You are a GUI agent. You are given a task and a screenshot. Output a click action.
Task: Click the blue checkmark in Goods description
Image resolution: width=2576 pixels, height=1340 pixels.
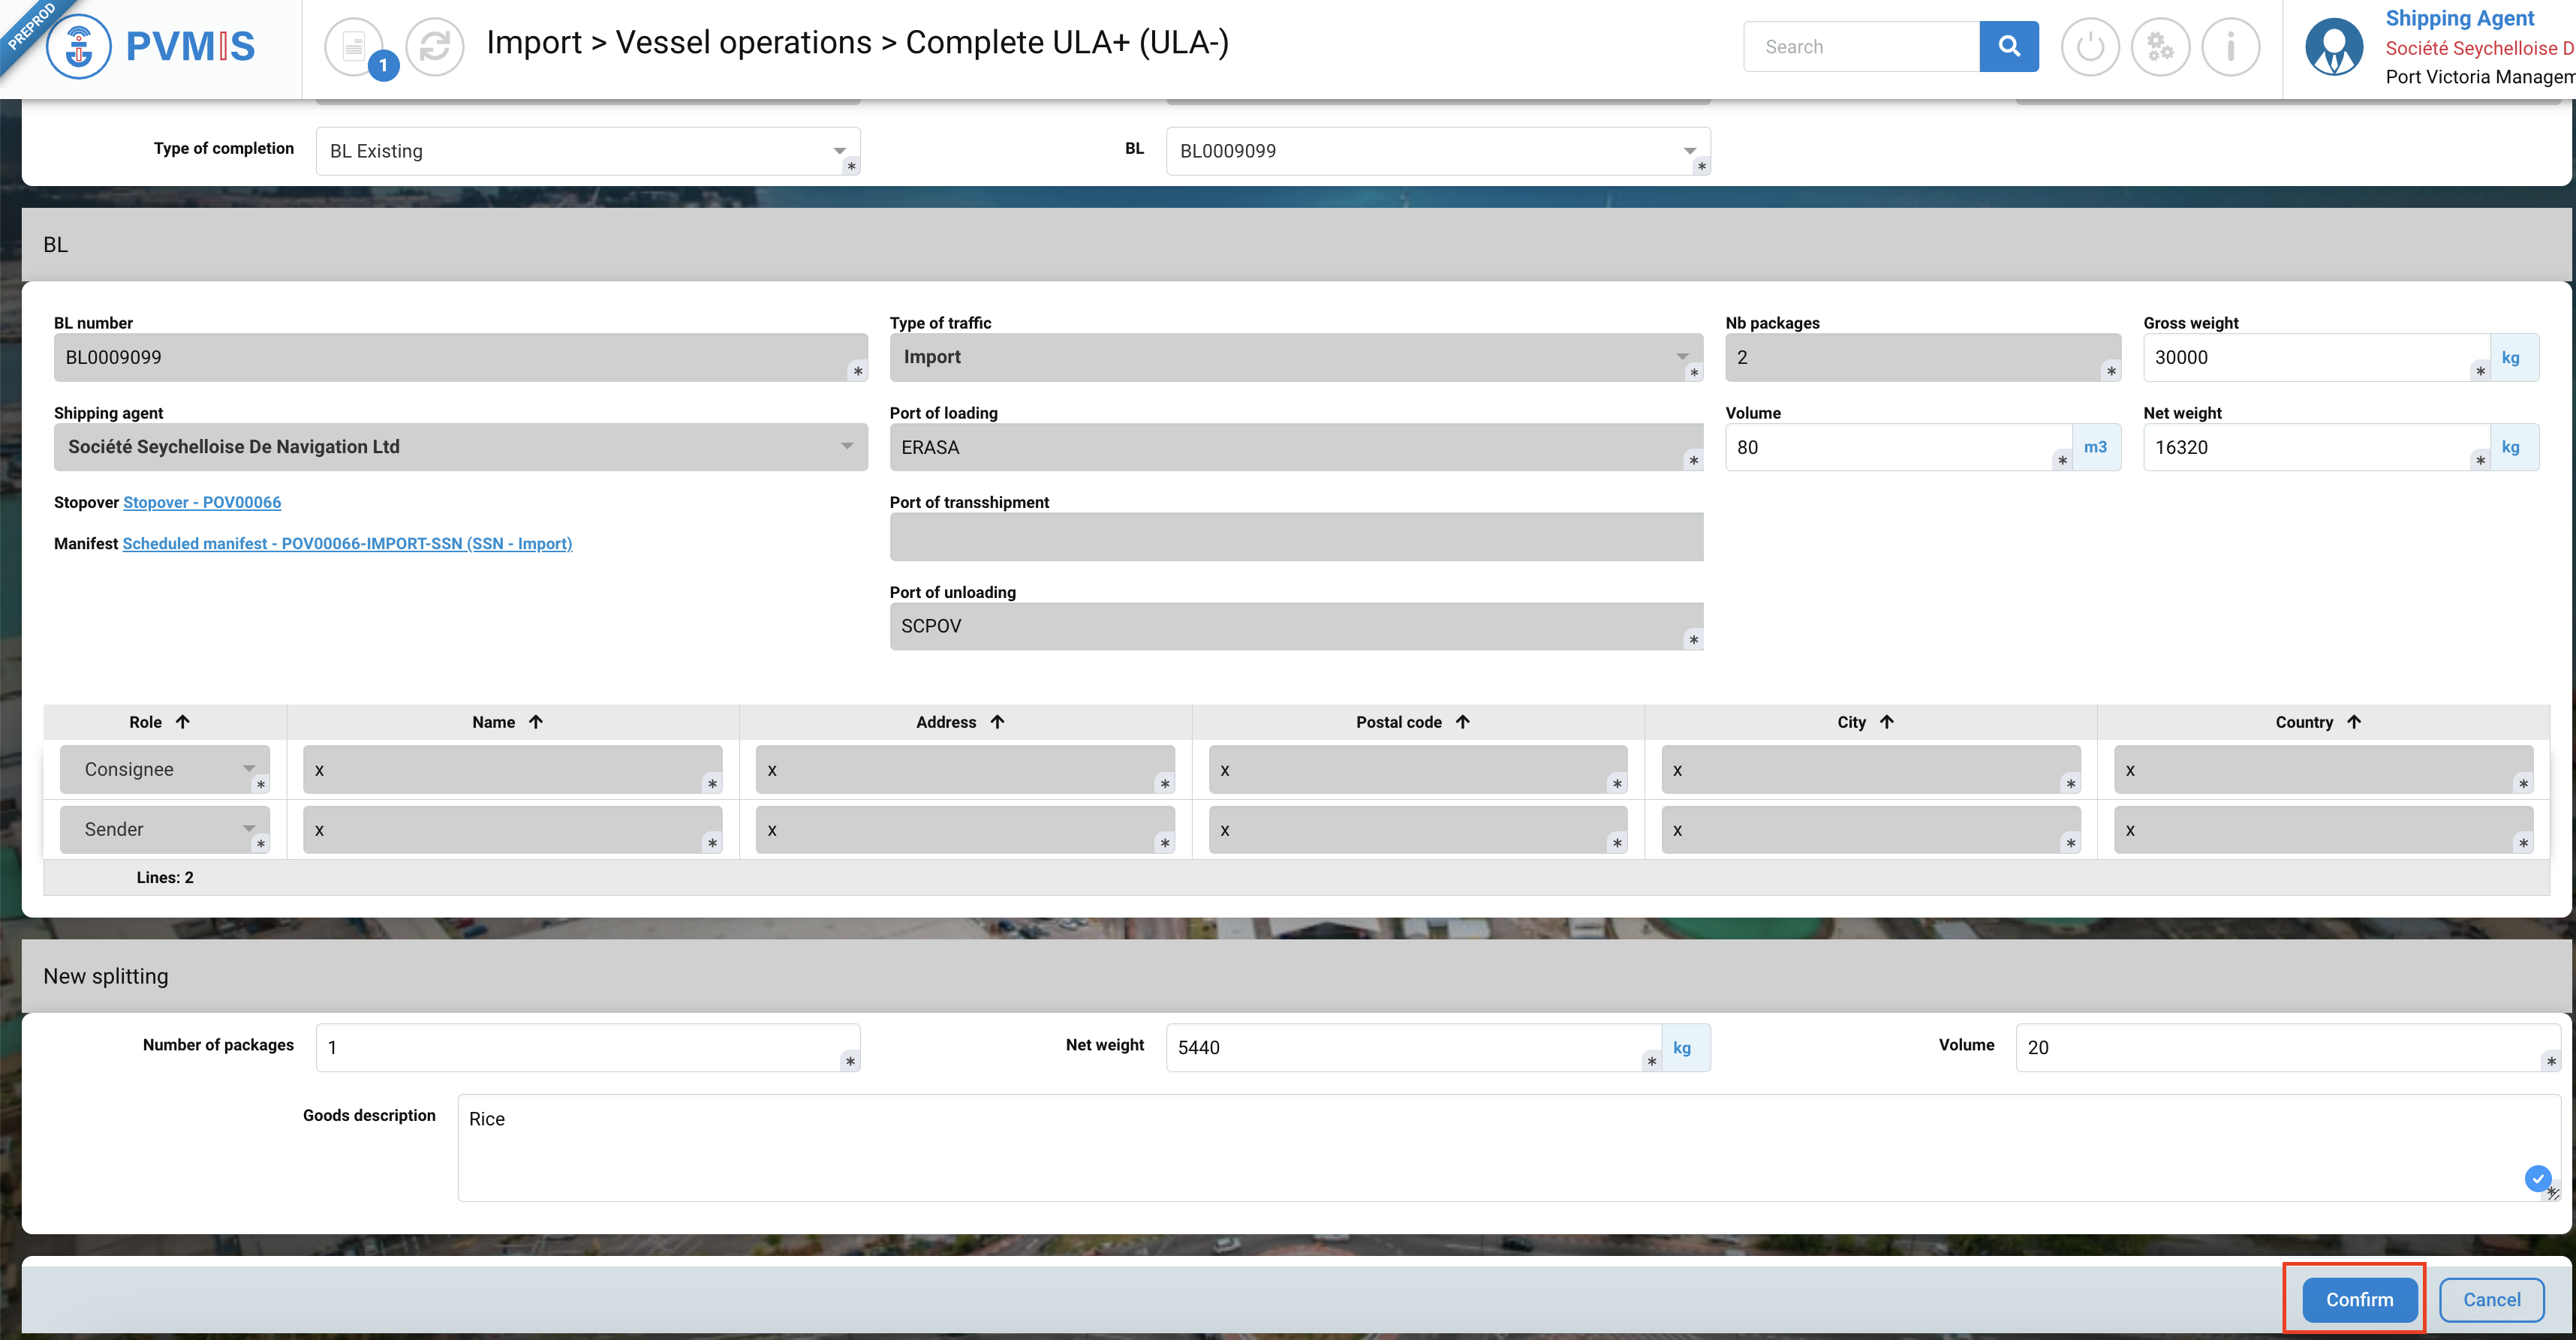pyautogui.click(x=2537, y=1178)
